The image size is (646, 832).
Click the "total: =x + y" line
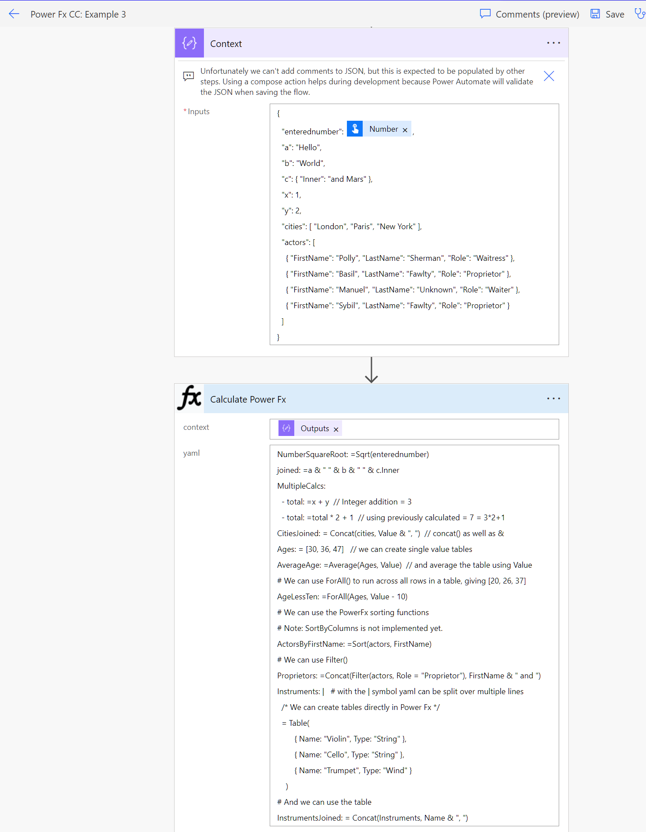click(346, 502)
